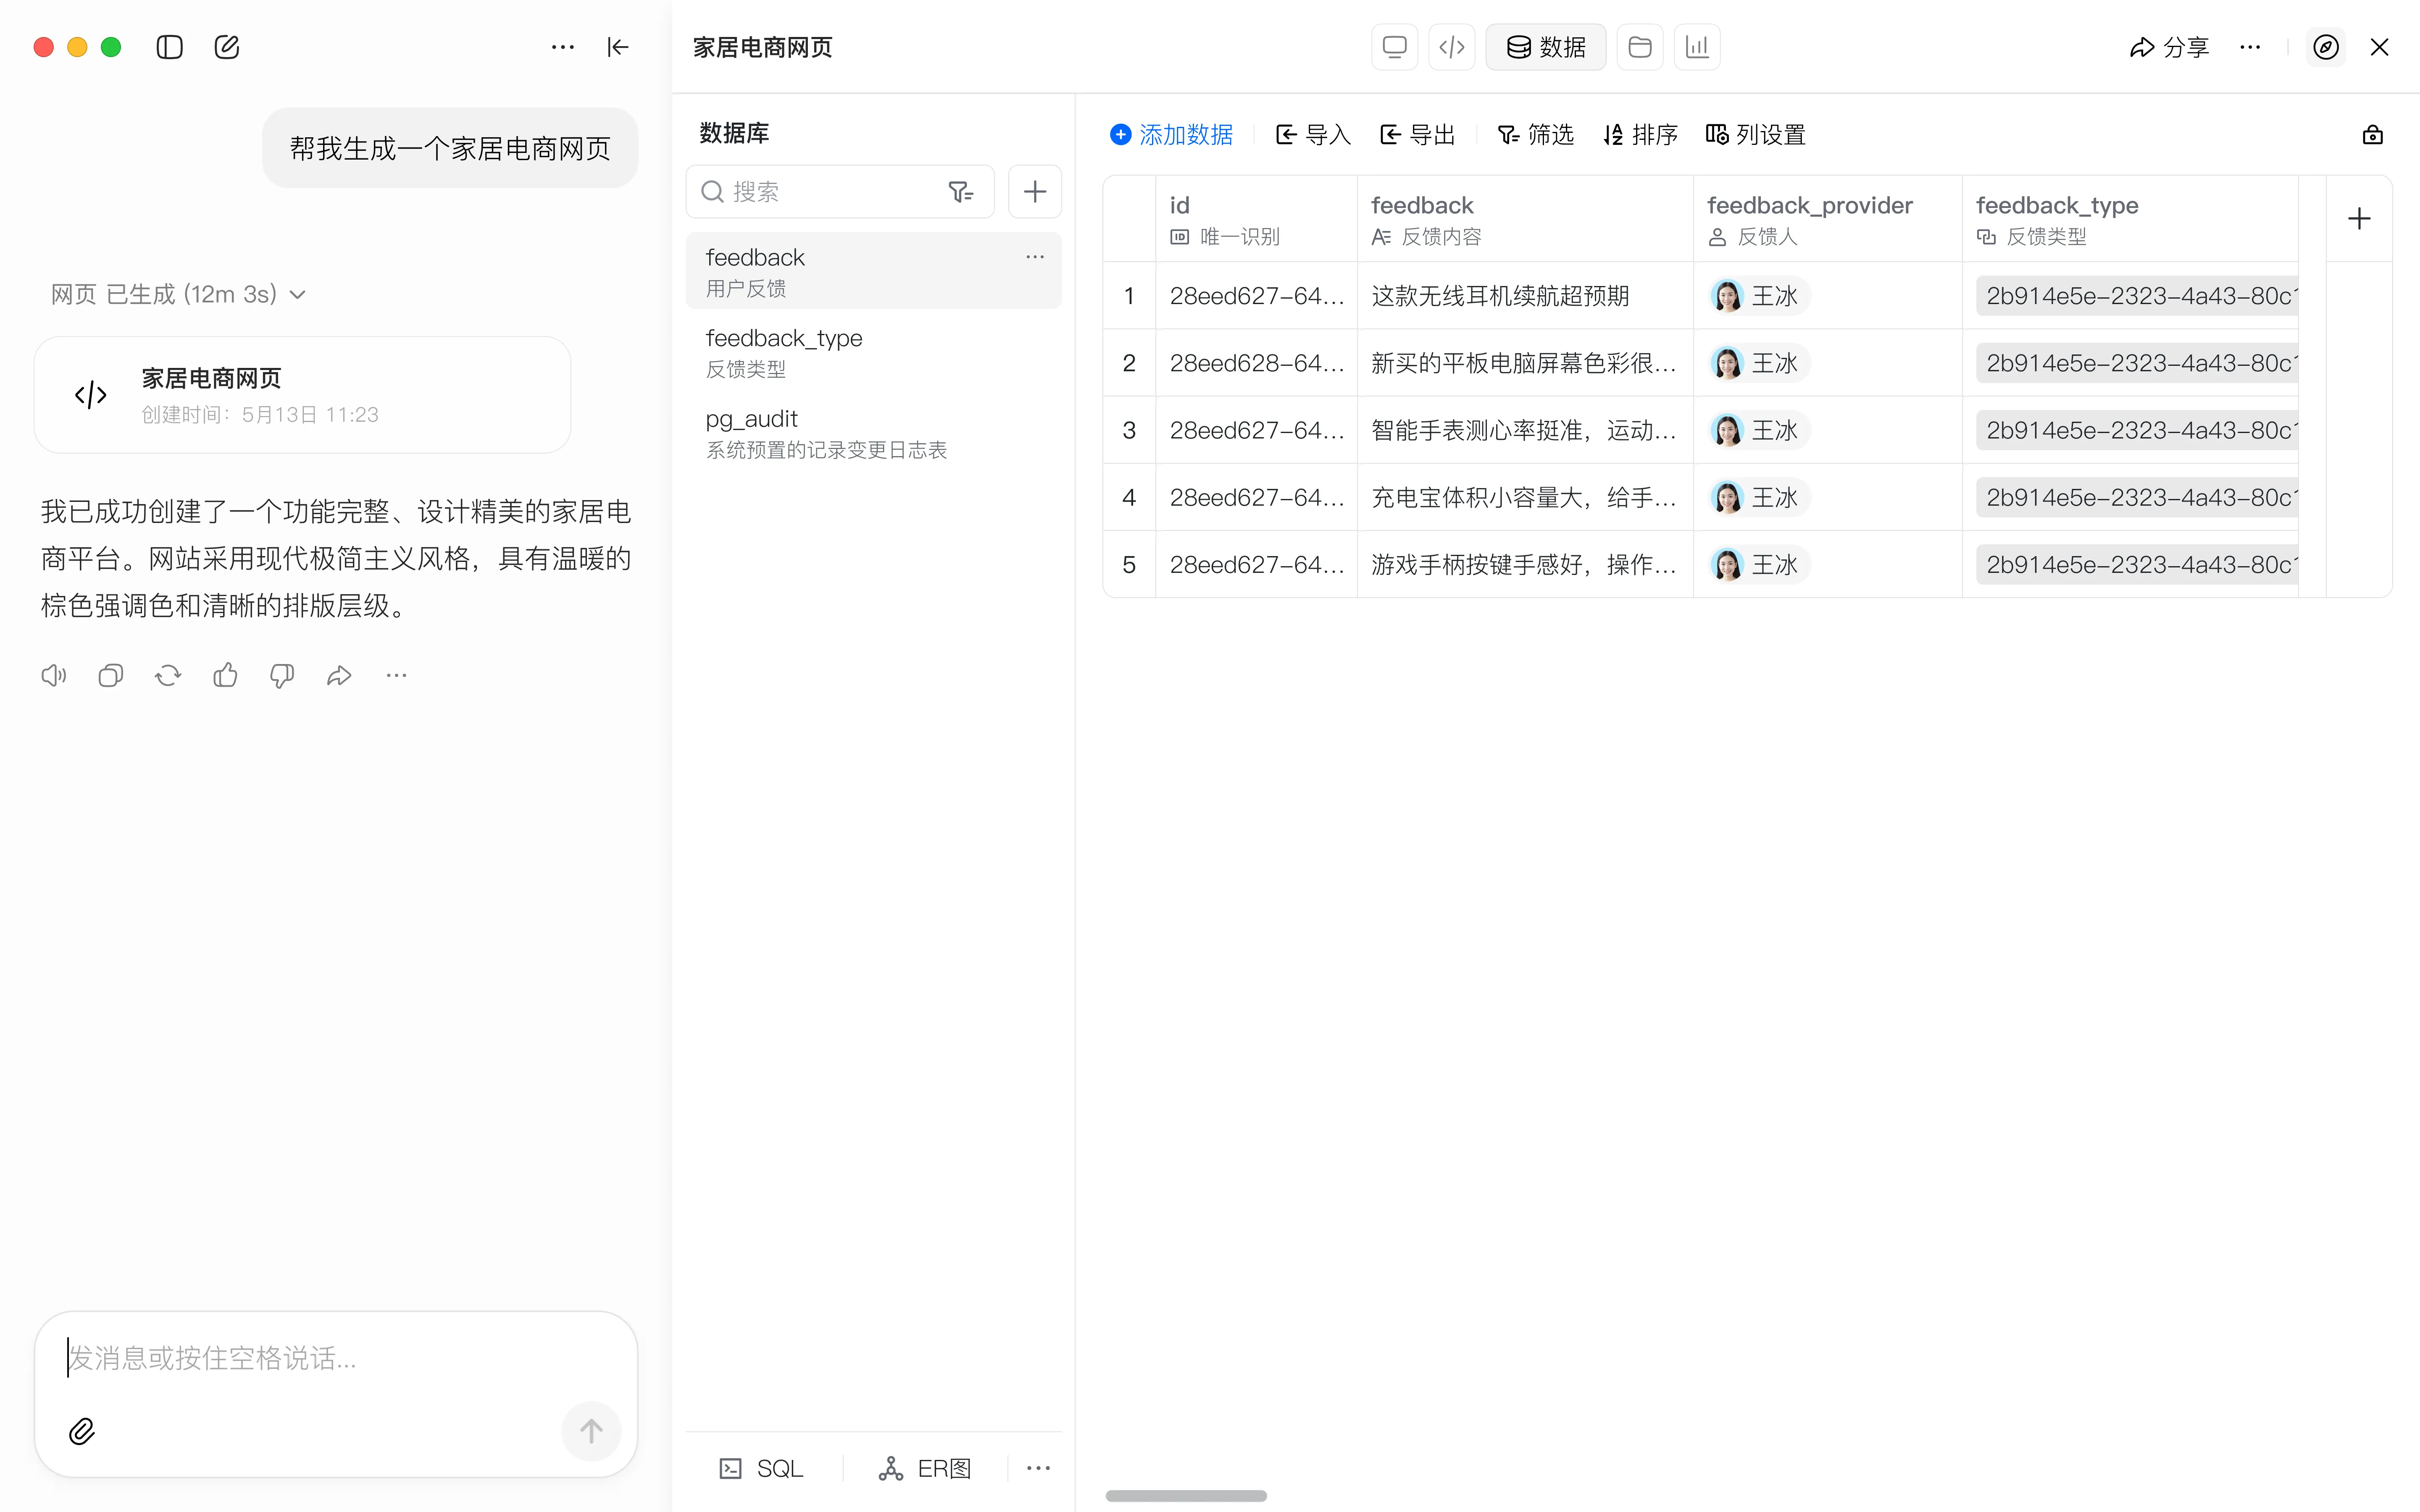Screen dimensions: 2420x1512
Task: Click the user message bubble 帮我生成一个家居电商网页
Action: coord(450,148)
